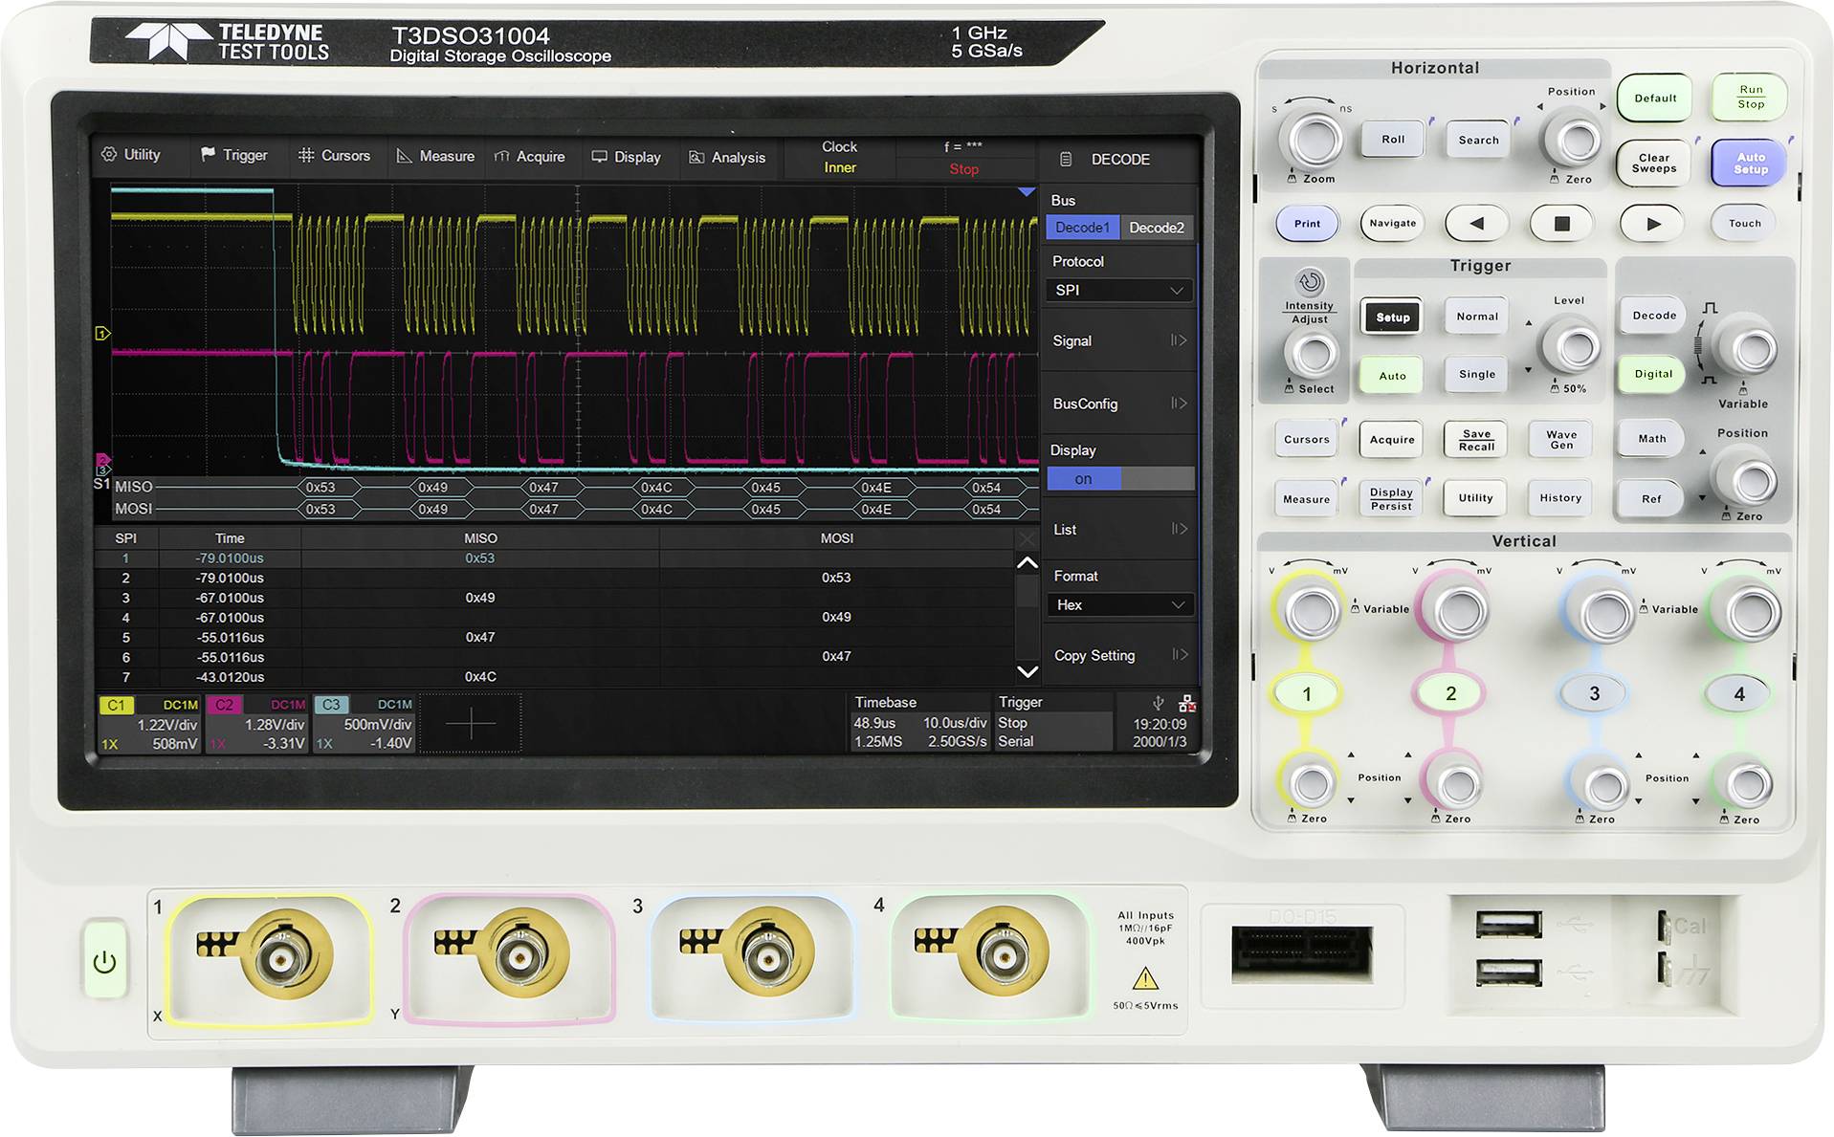Select the Decode1 bus tab
The width and height of the screenshot is (1834, 1137).
(x=1082, y=228)
